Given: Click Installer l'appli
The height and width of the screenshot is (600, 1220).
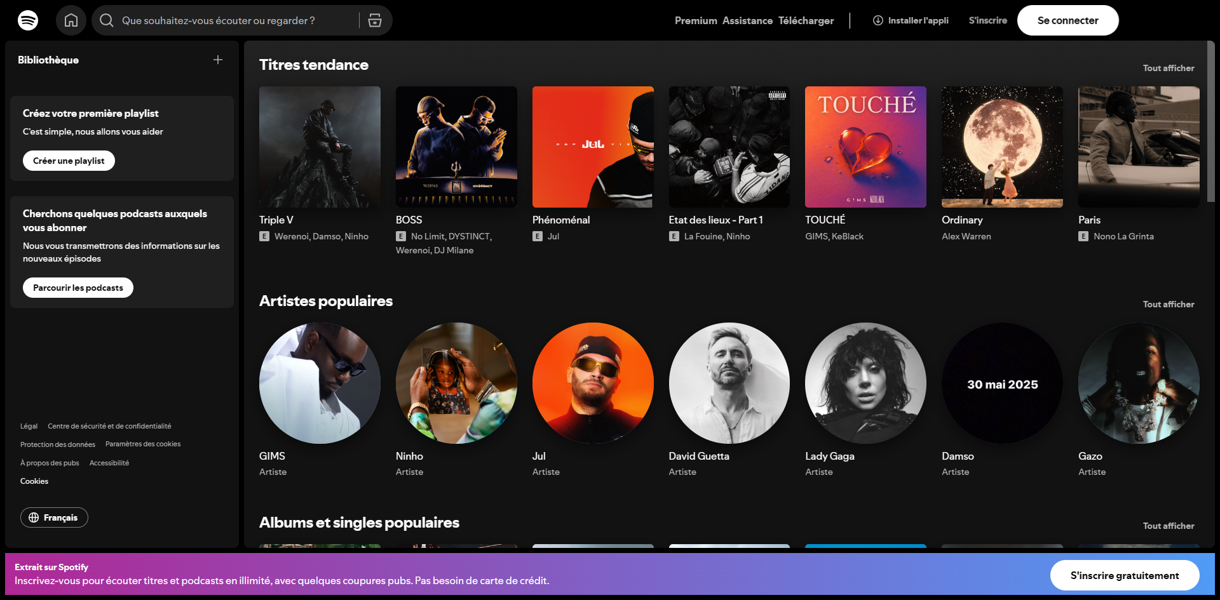Looking at the screenshot, I should click(x=911, y=20).
